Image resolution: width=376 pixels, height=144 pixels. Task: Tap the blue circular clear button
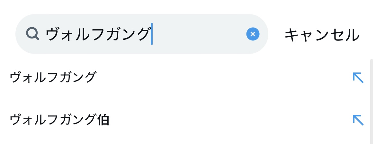click(253, 34)
